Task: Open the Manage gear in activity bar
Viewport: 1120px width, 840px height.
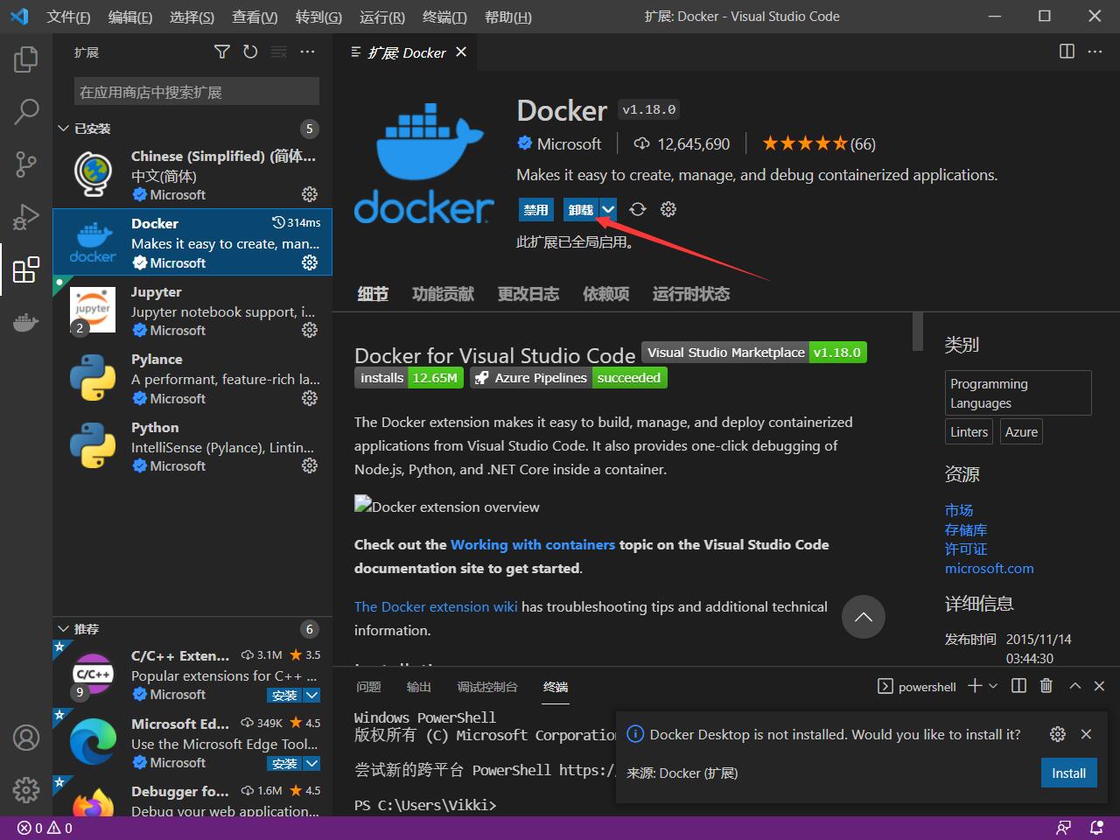Action: [x=26, y=790]
